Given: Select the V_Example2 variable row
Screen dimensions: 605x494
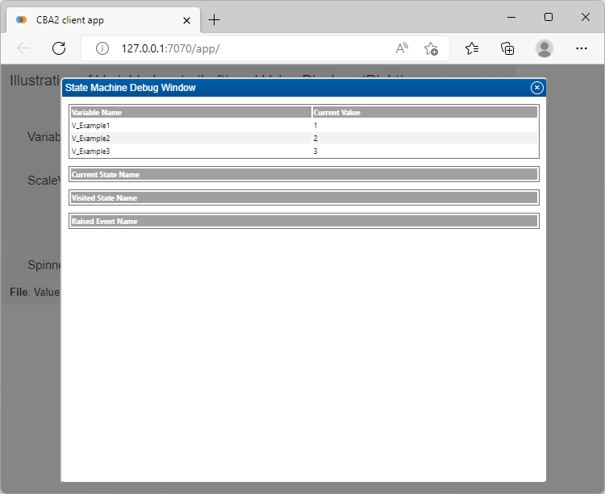Looking at the screenshot, I should [190, 139].
